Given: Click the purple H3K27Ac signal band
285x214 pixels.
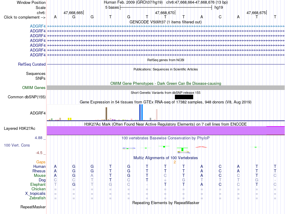Looking at the screenshot, I should pyautogui.click(x=166, y=131).
